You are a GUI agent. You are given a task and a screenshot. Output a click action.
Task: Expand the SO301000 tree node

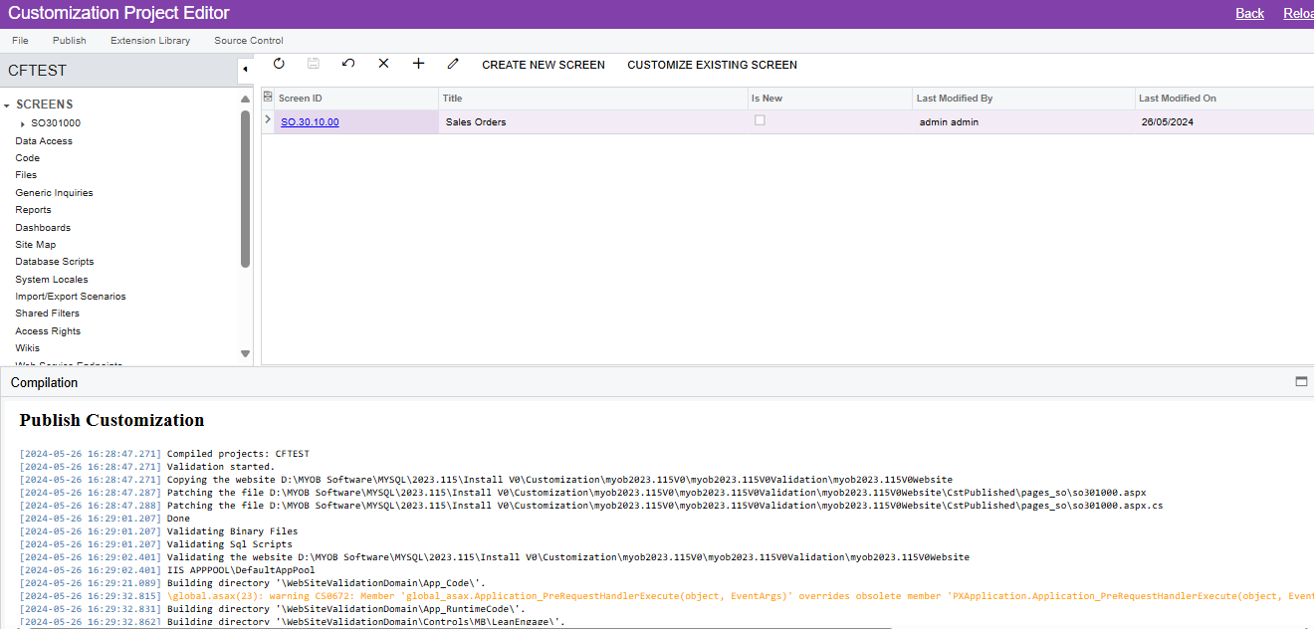[23, 123]
